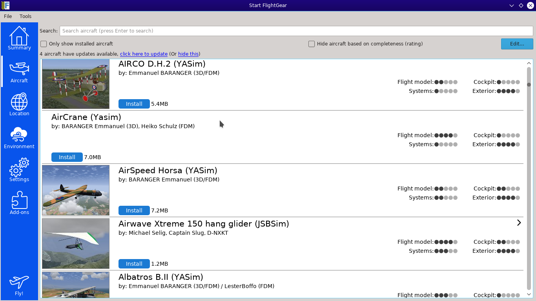Click the aircraft list scrollbar handle

click(x=529, y=85)
